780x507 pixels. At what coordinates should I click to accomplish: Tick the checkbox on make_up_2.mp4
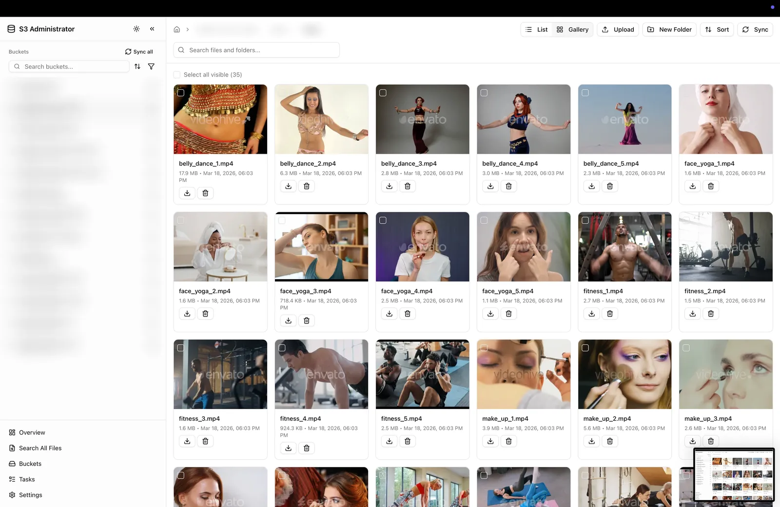(585, 348)
